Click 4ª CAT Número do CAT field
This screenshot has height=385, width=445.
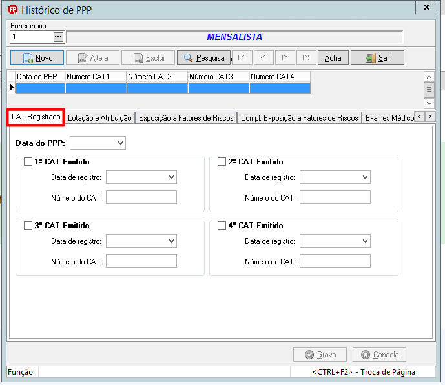click(335, 261)
